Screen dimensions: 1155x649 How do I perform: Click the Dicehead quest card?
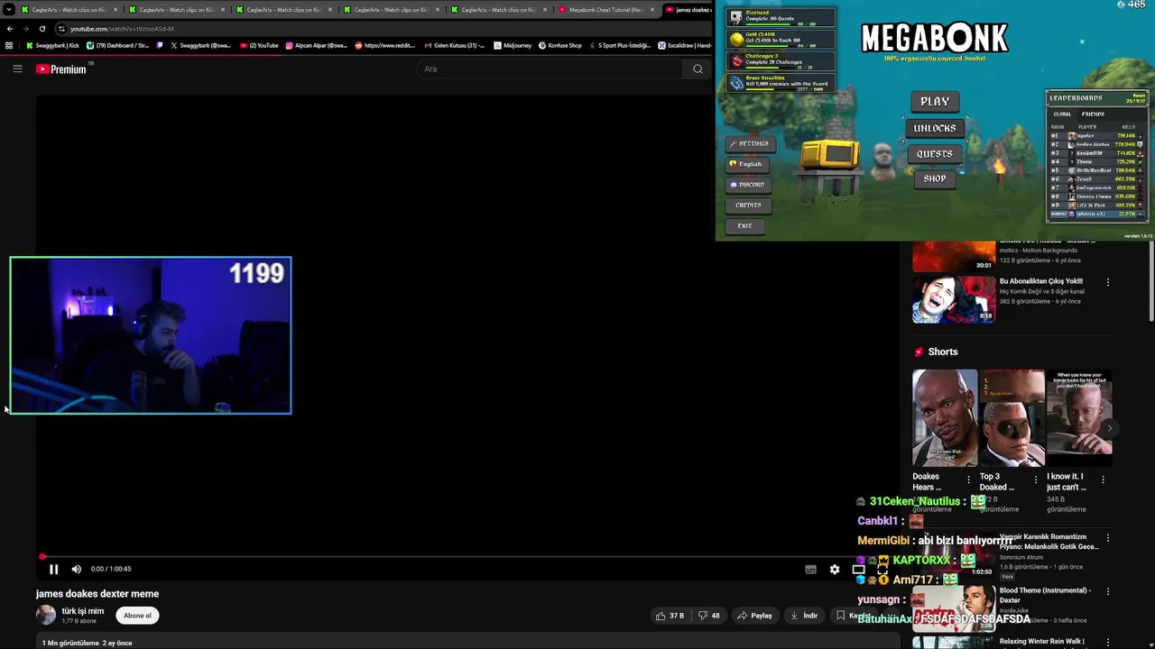[781, 17]
